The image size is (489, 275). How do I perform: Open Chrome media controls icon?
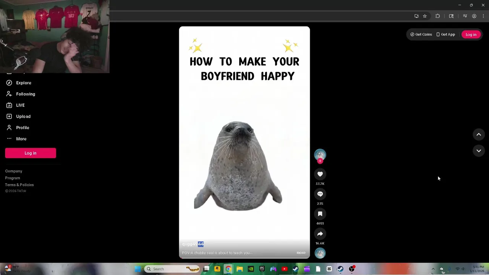[x=465, y=16]
